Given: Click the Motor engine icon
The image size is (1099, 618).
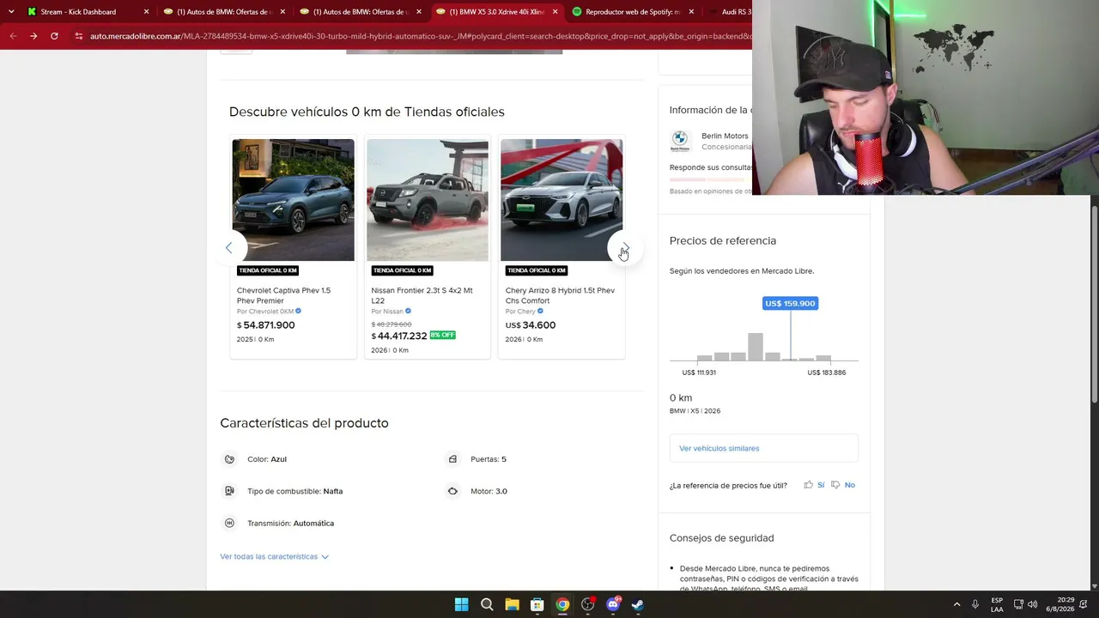Looking at the screenshot, I should 452,491.
